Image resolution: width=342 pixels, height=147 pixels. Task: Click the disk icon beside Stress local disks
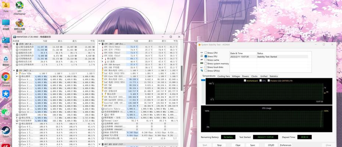(202, 67)
